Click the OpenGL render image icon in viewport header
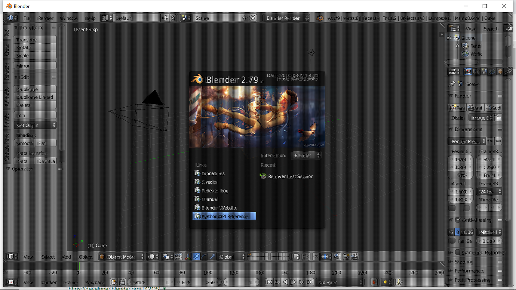The image size is (516, 290). click(x=347, y=257)
